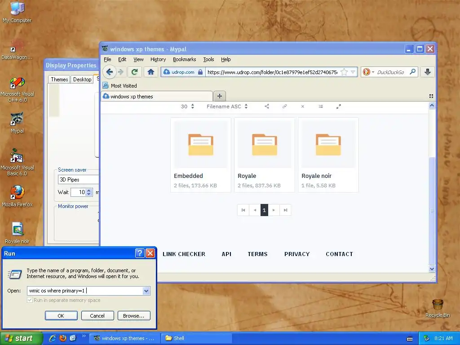This screenshot has width=460, height=345.
Task: Switch to Themes tab in Display Properties
Action: point(59,79)
